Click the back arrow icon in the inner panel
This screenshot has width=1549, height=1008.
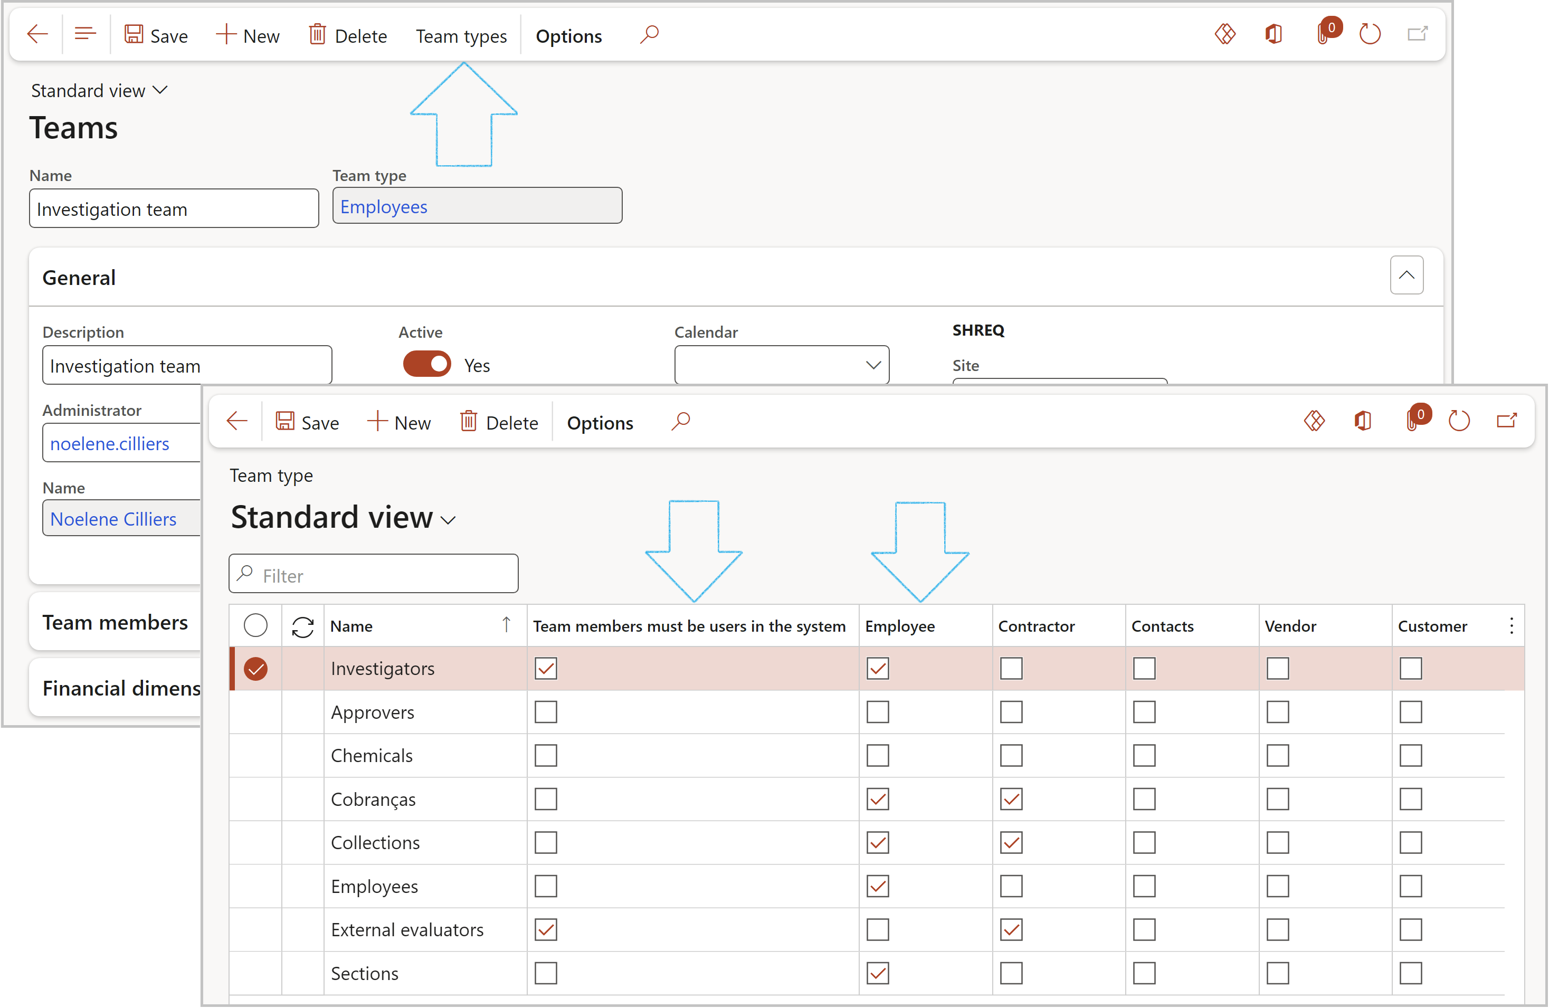[237, 421]
